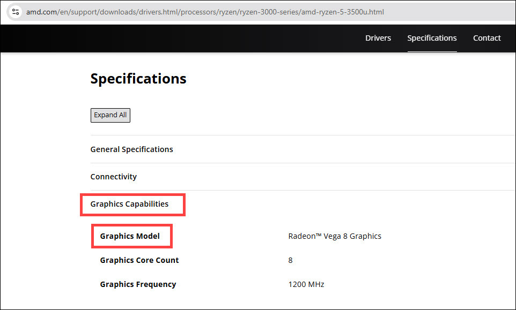Click the Graphics Core Count row
The image size is (516, 310).
point(139,260)
